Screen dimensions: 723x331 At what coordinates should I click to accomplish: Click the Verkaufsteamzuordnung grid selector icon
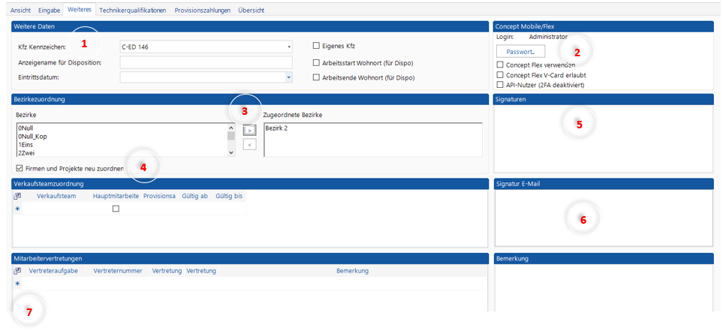click(17, 197)
